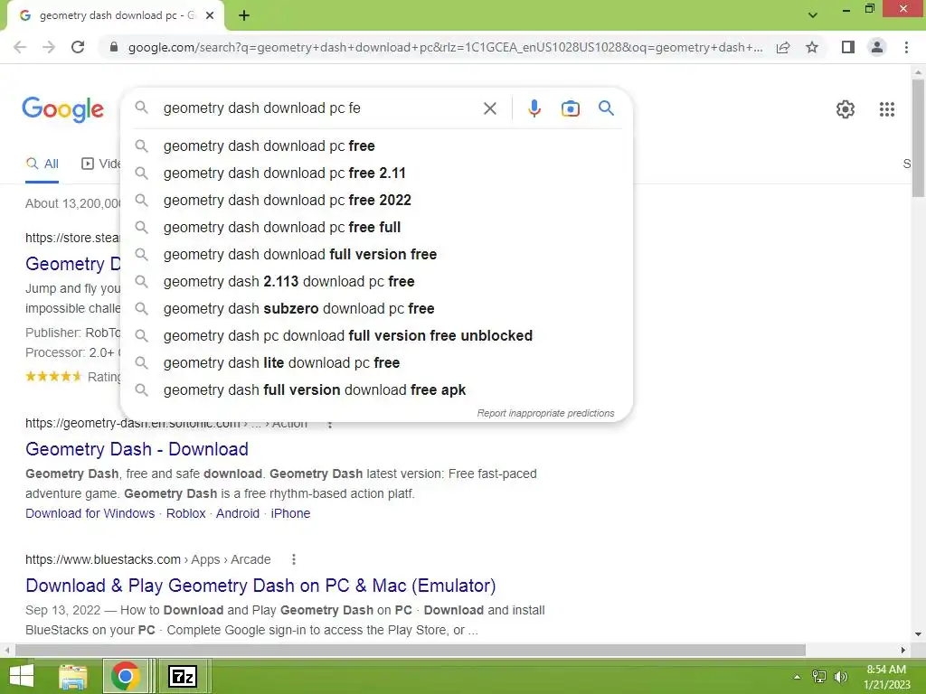Viewport: 926px width, 694px height.
Task: Open Chrome three-dot menu
Action: point(906,47)
